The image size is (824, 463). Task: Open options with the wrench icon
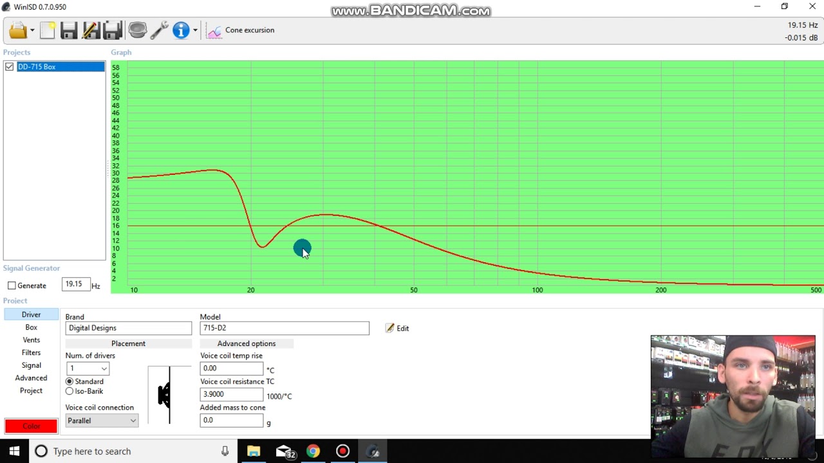(x=160, y=30)
